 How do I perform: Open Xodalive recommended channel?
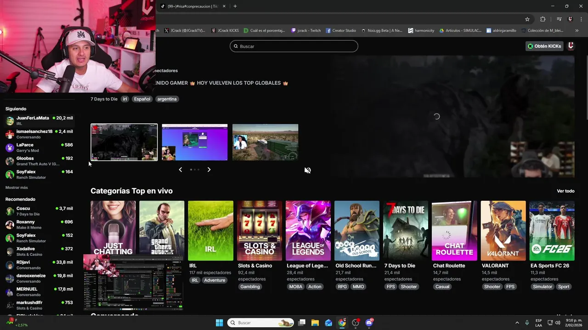(x=39, y=251)
